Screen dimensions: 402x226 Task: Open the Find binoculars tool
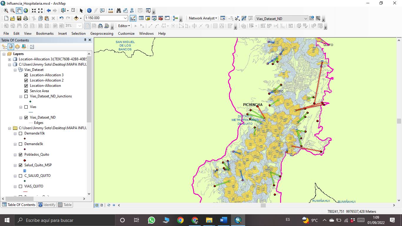119,11
